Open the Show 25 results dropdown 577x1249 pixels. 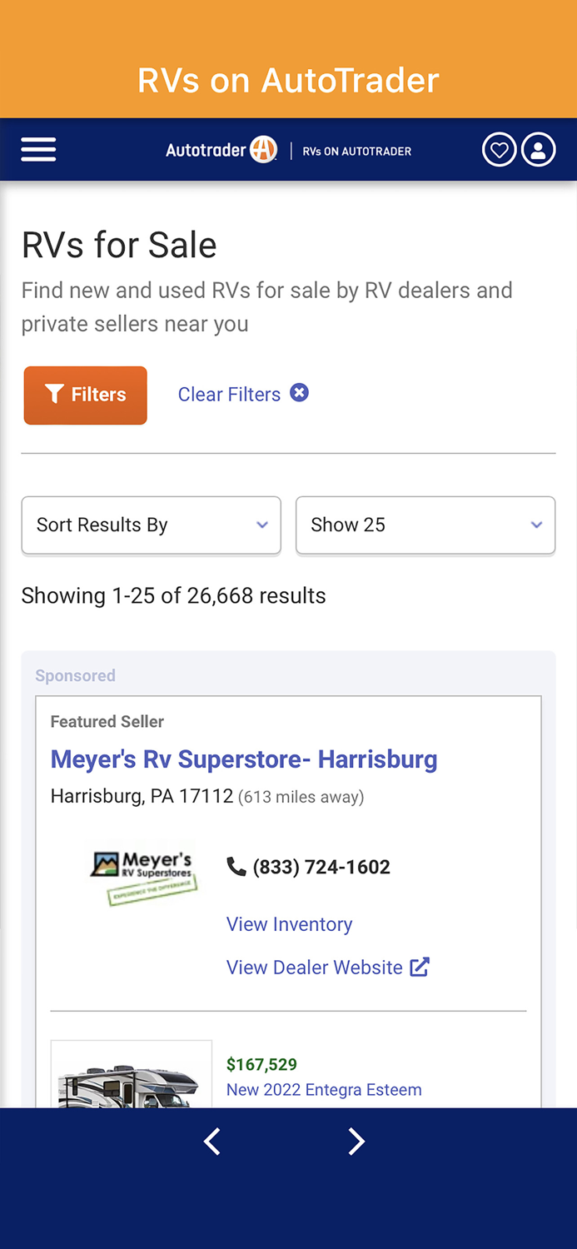tap(425, 525)
